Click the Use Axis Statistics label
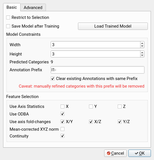The height and width of the screenshot is (160, 154). coord(27,106)
